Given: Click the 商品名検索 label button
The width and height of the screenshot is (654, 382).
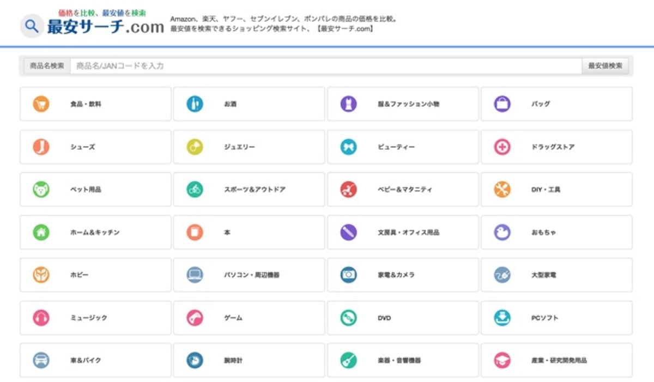Looking at the screenshot, I should pyautogui.click(x=47, y=66).
